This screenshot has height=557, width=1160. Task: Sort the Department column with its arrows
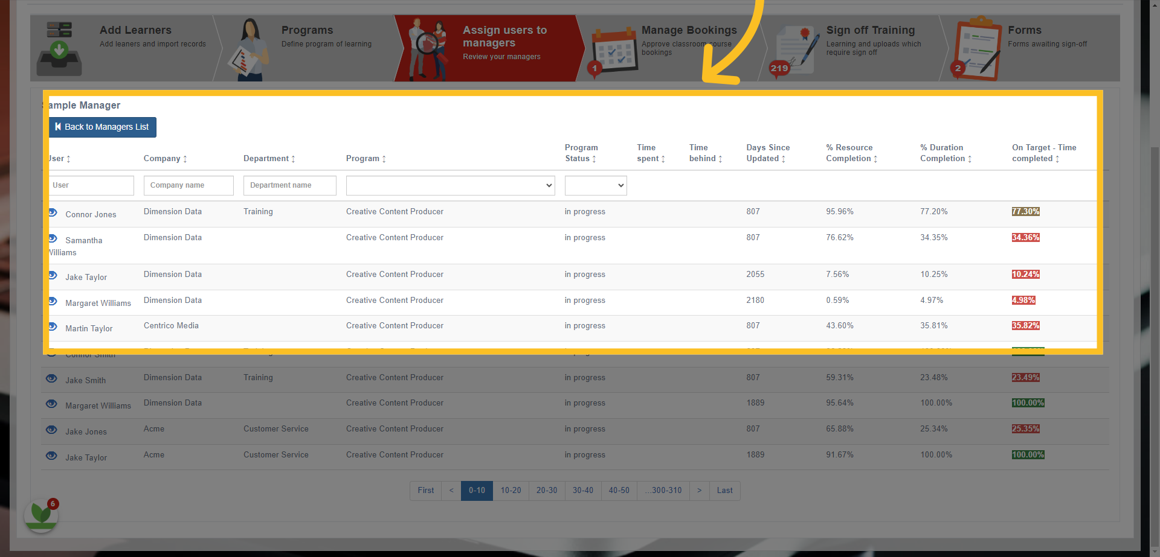tap(293, 159)
